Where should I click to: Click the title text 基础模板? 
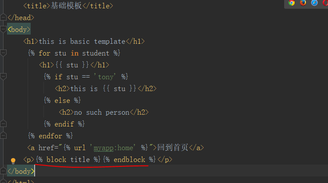pyautogui.click(x=66, y=6)
